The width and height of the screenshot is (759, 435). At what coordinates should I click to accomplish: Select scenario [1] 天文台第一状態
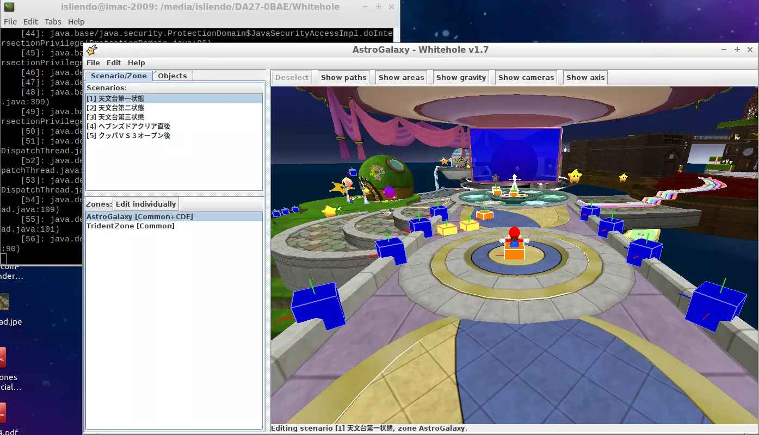coord(174,99)
